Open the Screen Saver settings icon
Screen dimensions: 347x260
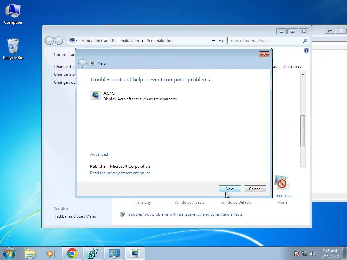pyautogui.click(x=282, y=183)
